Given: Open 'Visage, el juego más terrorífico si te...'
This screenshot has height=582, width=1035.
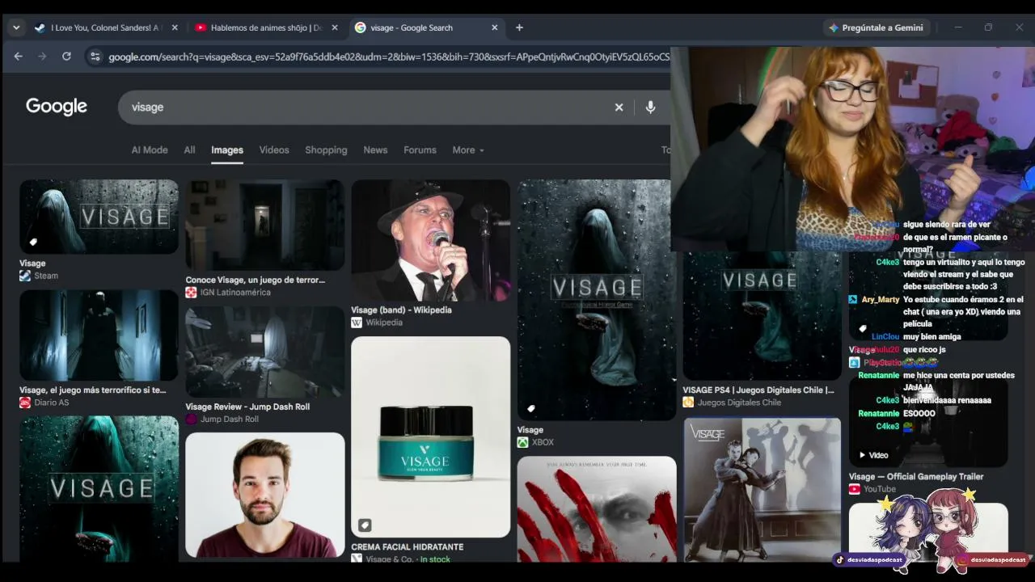Looking at the screenshot, I should [x=93, y=390].
